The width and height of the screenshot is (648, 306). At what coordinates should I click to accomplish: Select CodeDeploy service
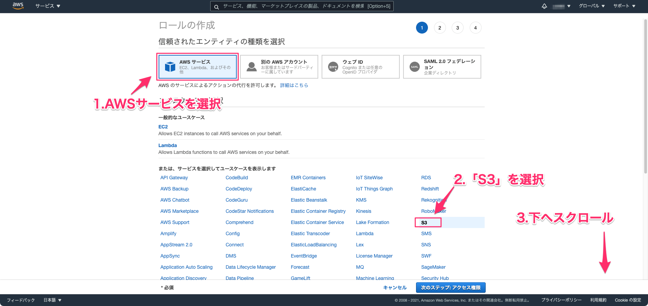239,189
